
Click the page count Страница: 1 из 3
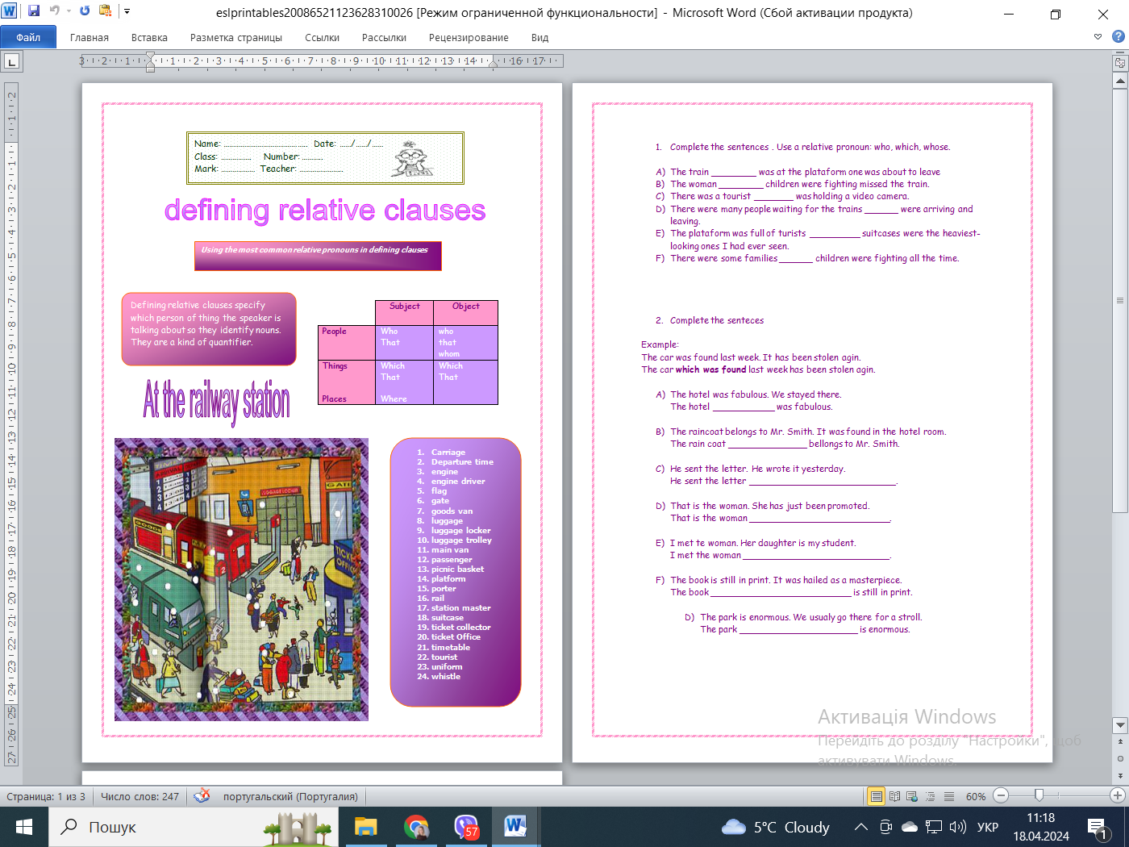(x=46, y=796)
